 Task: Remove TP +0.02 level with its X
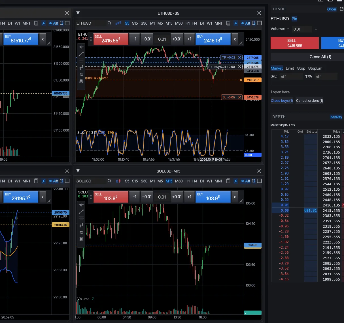[240, 57]
